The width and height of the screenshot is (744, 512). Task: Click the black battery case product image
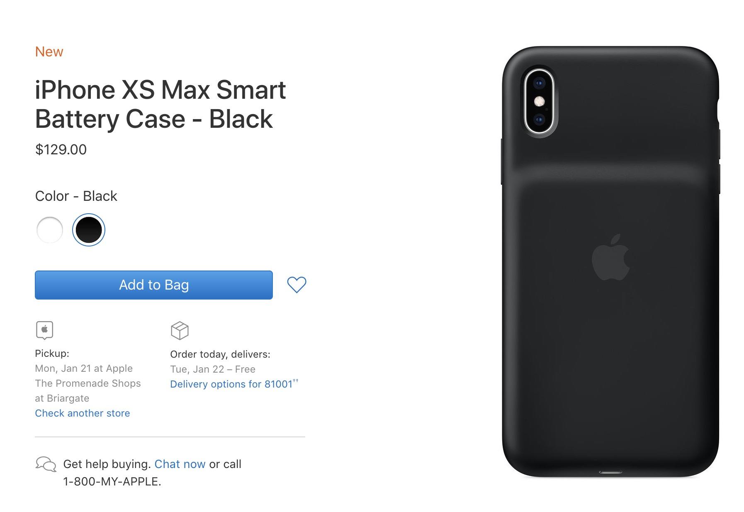tap(610, 261)
